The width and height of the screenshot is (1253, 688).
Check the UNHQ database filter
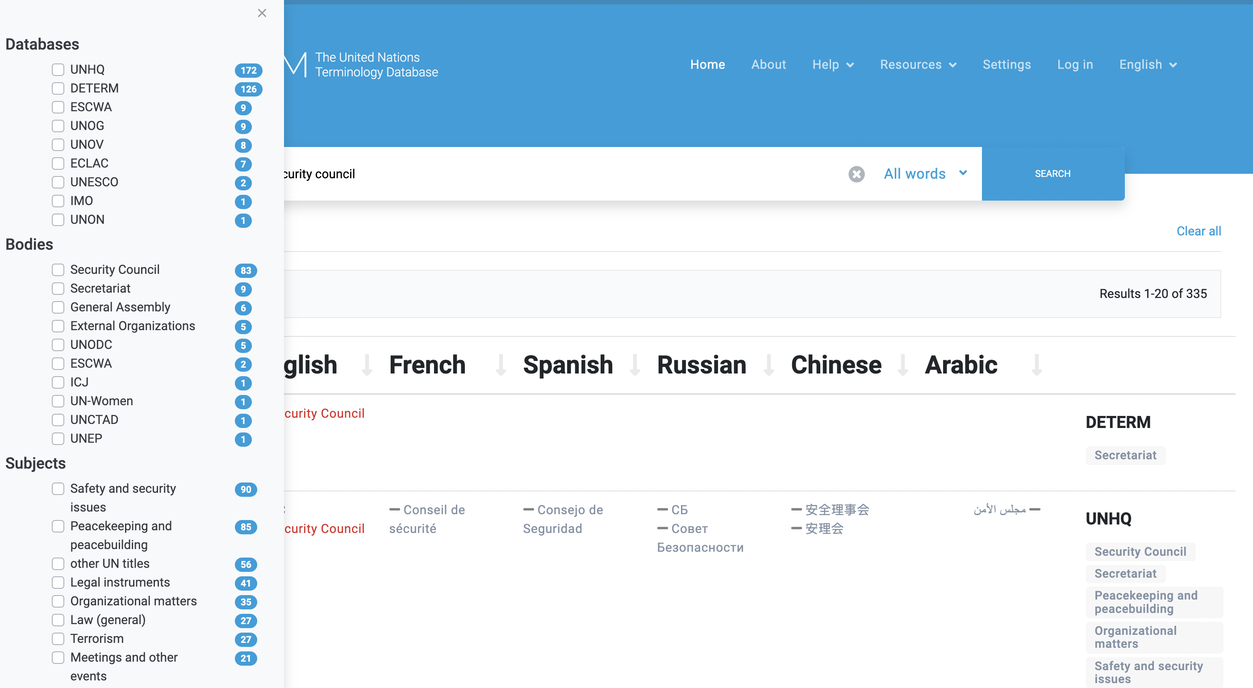[58, 70]
